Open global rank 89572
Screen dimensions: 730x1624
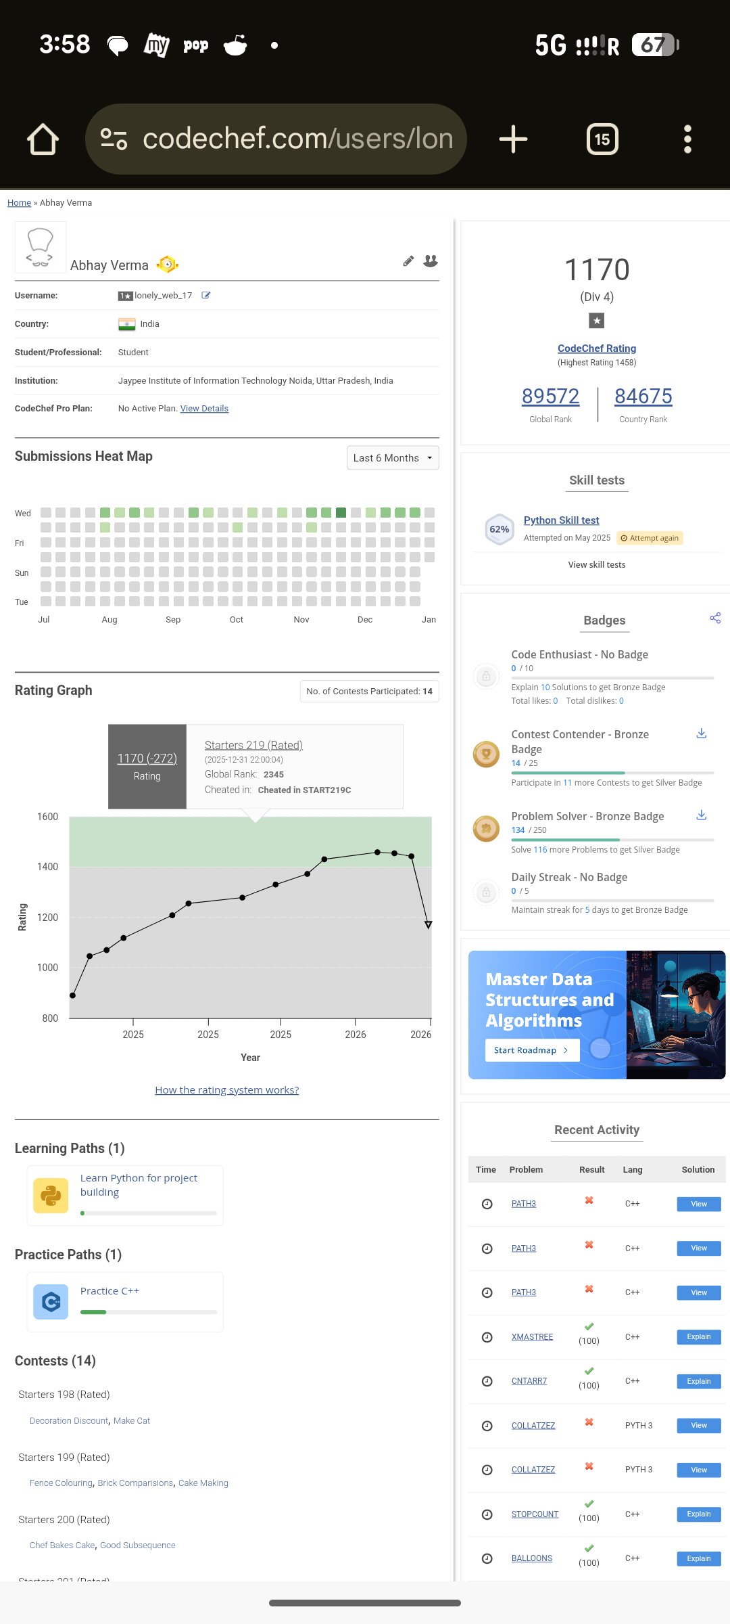click(x=550, y=397)
